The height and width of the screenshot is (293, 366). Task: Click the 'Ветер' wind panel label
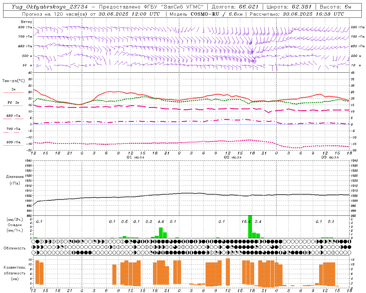(27, 22)
